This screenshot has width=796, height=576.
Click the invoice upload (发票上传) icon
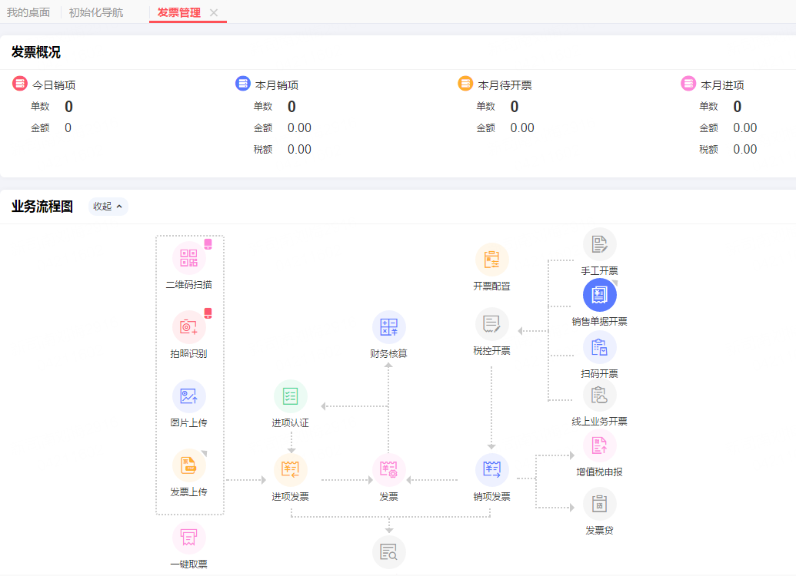(189, 465)
